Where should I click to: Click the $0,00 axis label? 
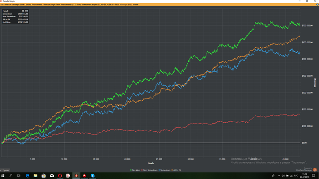click(x=304, y=143)
